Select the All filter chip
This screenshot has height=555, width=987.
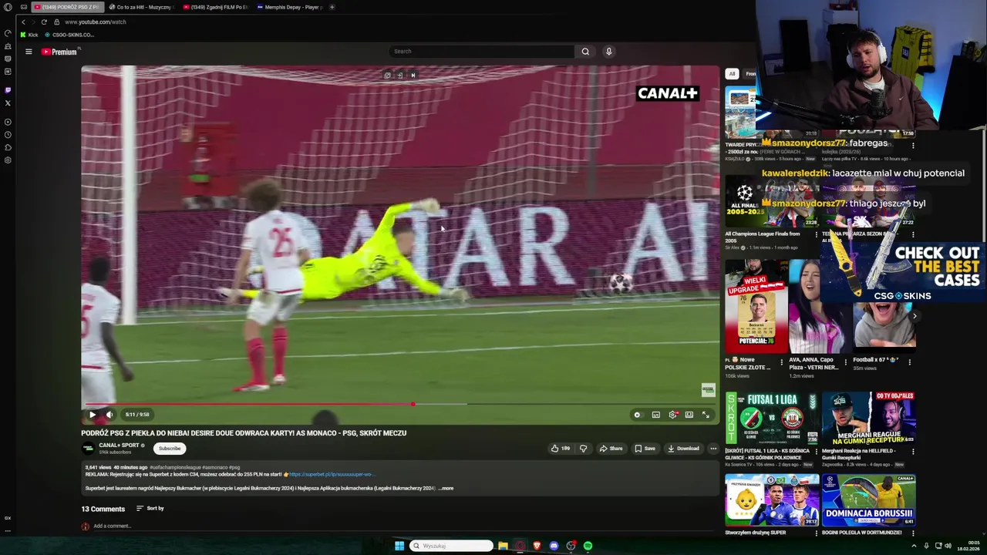(x=732, y=74)
